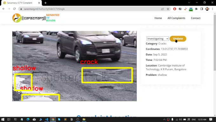Reload the Sarasmarg complaint page
The height and width of the screenshot is (122, 216).
pyautogui.click(x=15, y=9)
